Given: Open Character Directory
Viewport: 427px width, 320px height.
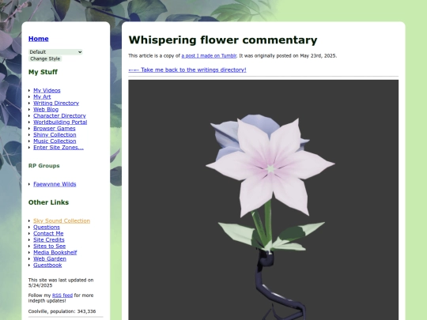Looking at the screenshot, I should (x=59, y=115).
